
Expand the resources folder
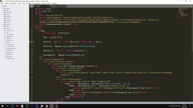point(3,20)
